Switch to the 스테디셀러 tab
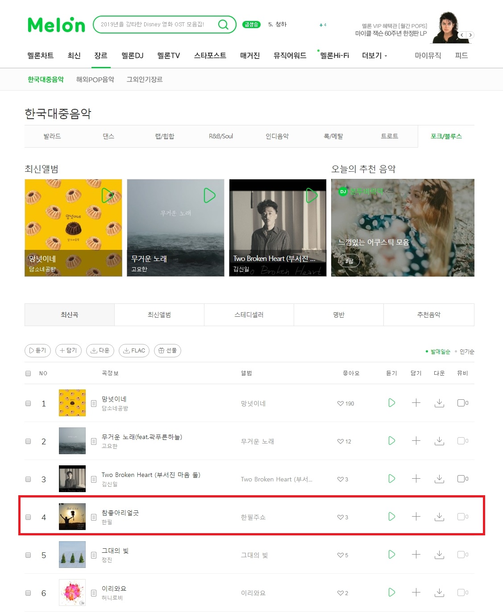This screenshot has width=503, height=613. coord(249,315)
